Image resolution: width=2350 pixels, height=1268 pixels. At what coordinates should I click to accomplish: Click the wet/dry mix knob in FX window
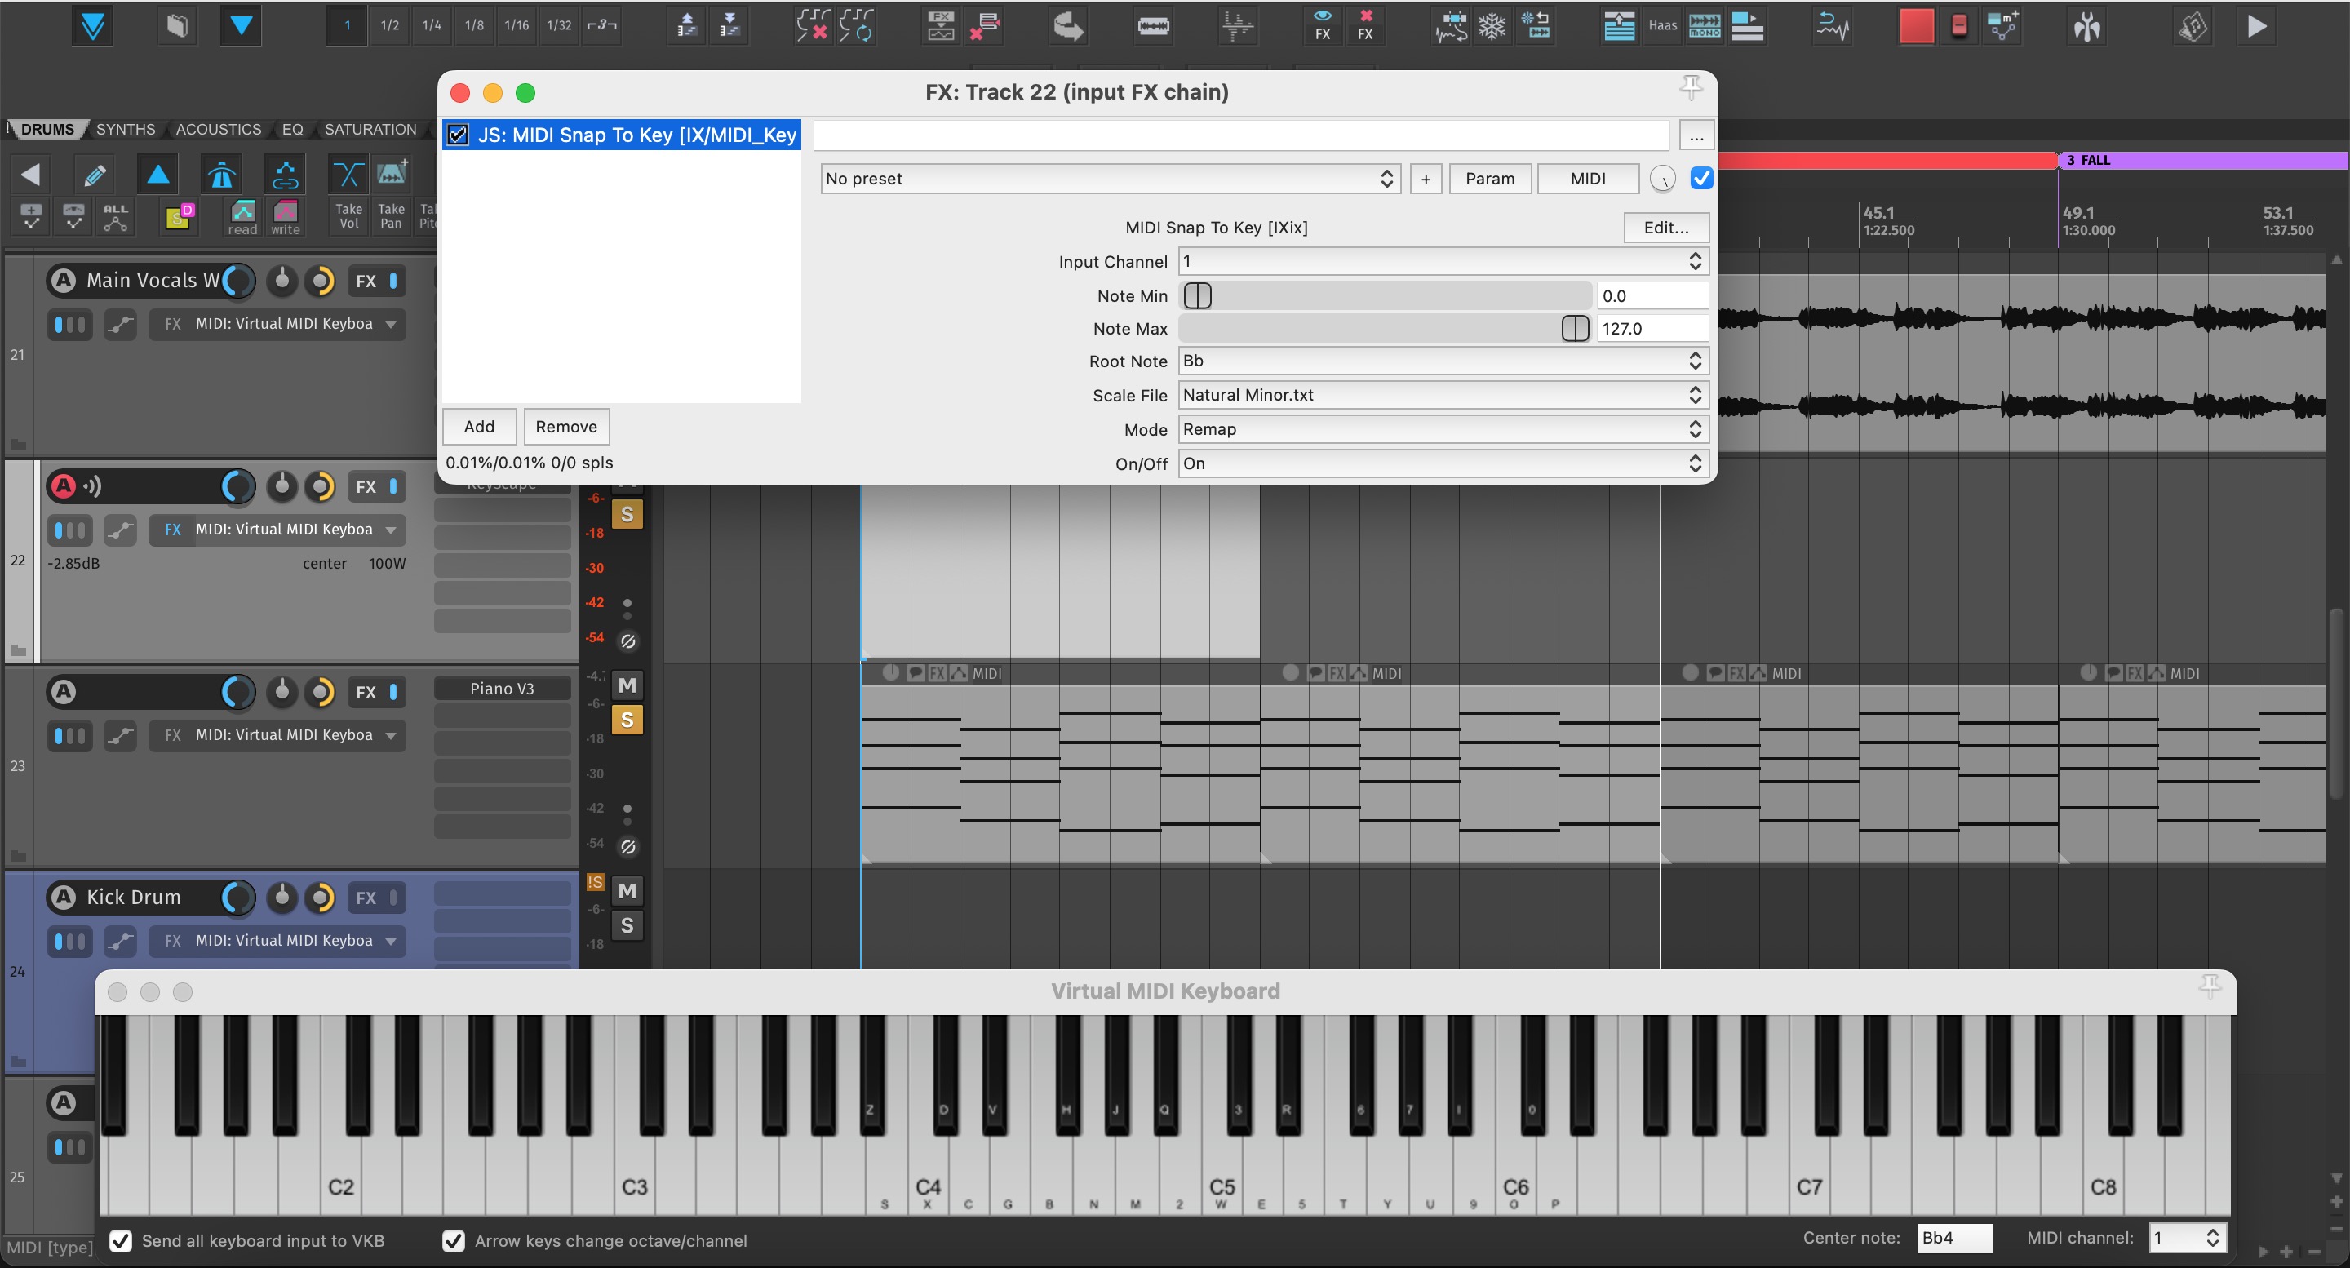[x=1662, y=179]
